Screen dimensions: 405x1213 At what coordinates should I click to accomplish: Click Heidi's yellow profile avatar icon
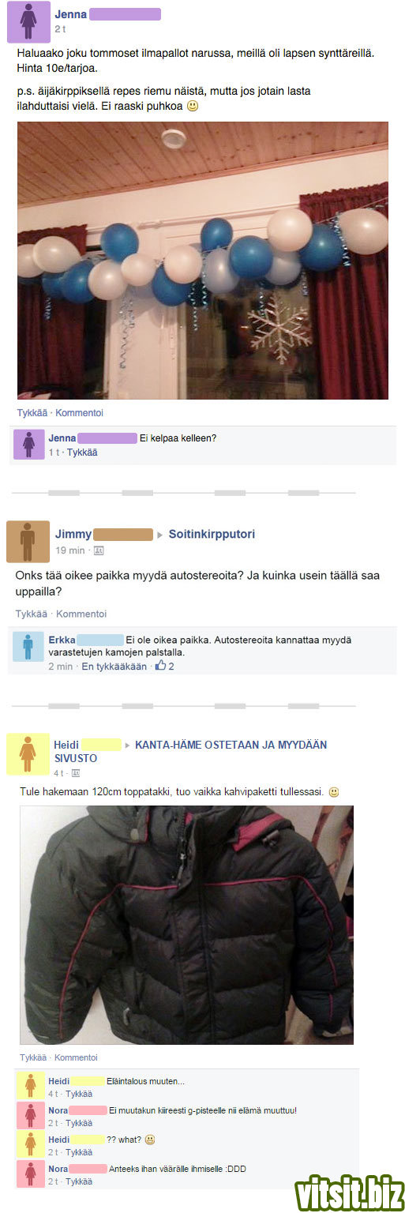click(28, 753)
